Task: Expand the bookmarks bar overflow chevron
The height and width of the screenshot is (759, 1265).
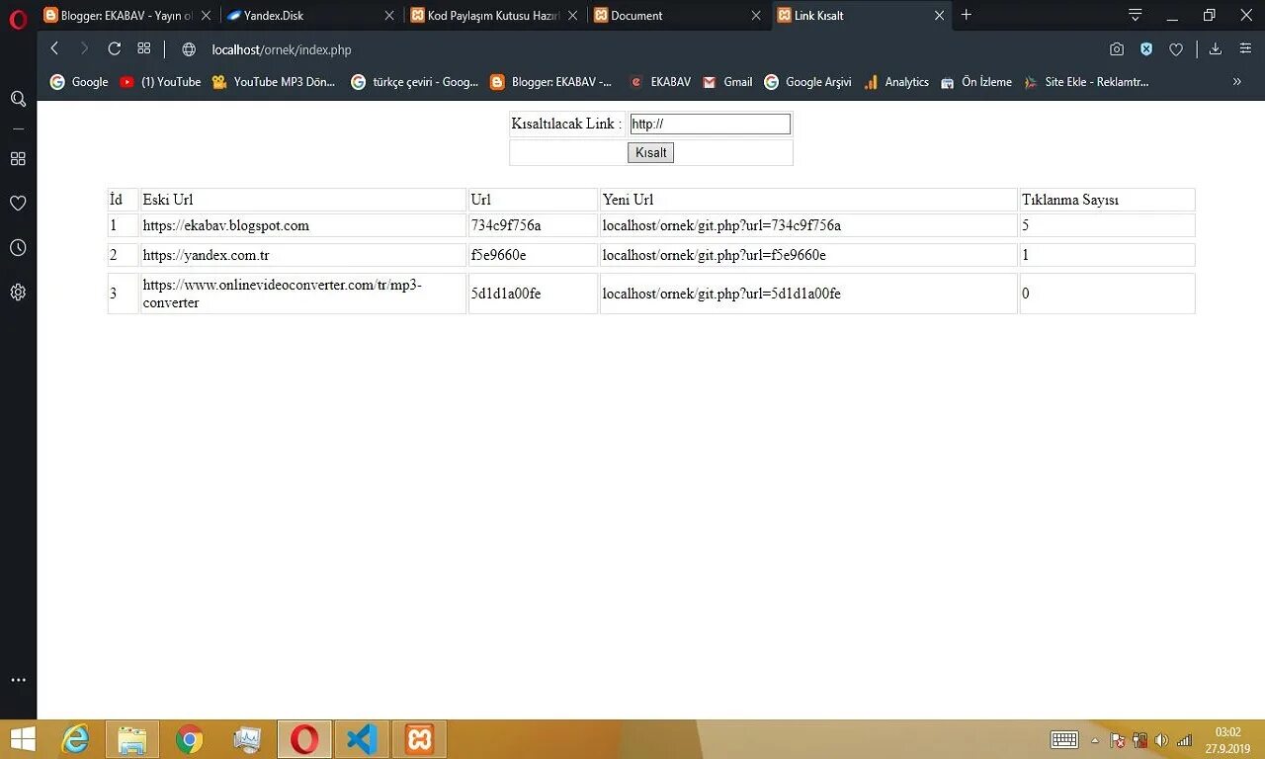Action: [1236, 82]
